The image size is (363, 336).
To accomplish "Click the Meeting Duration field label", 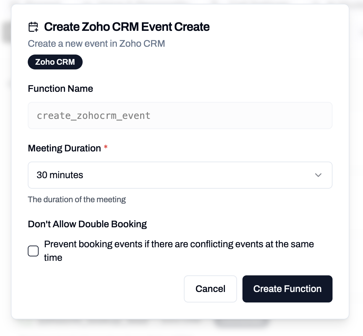I will [x=64, y=148].
